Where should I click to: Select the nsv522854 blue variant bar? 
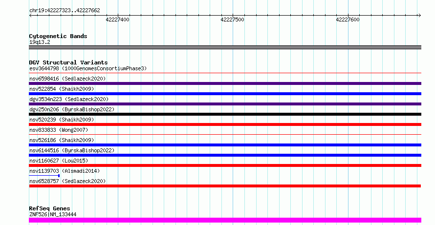tap(225, 94)
